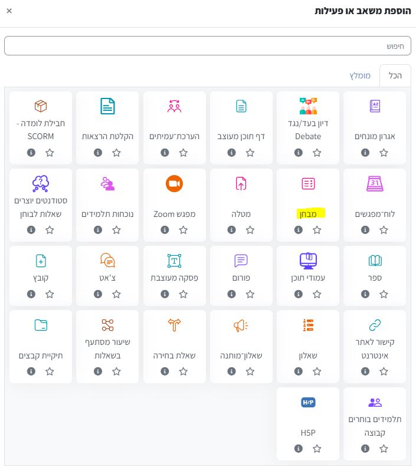Click the Zoom meeting camera icon
Screen dimensions: 416x474
174,184
